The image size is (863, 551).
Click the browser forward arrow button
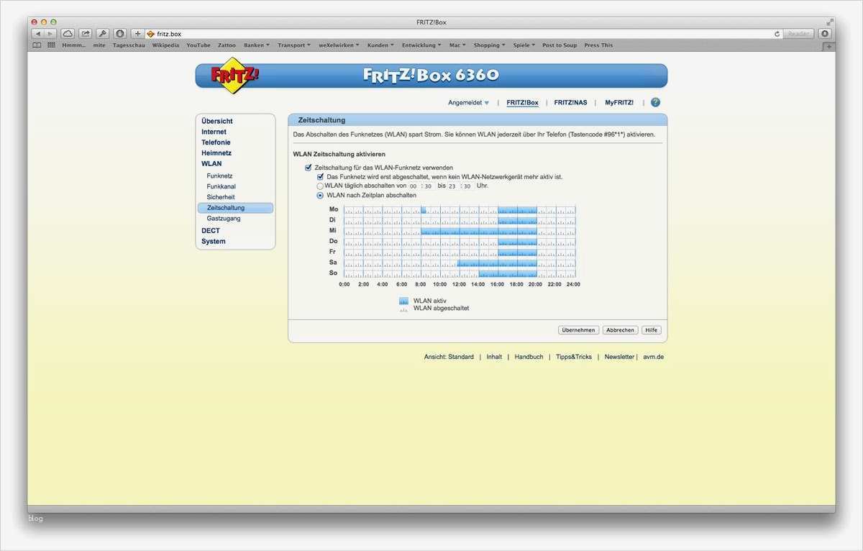click(50, 34)
